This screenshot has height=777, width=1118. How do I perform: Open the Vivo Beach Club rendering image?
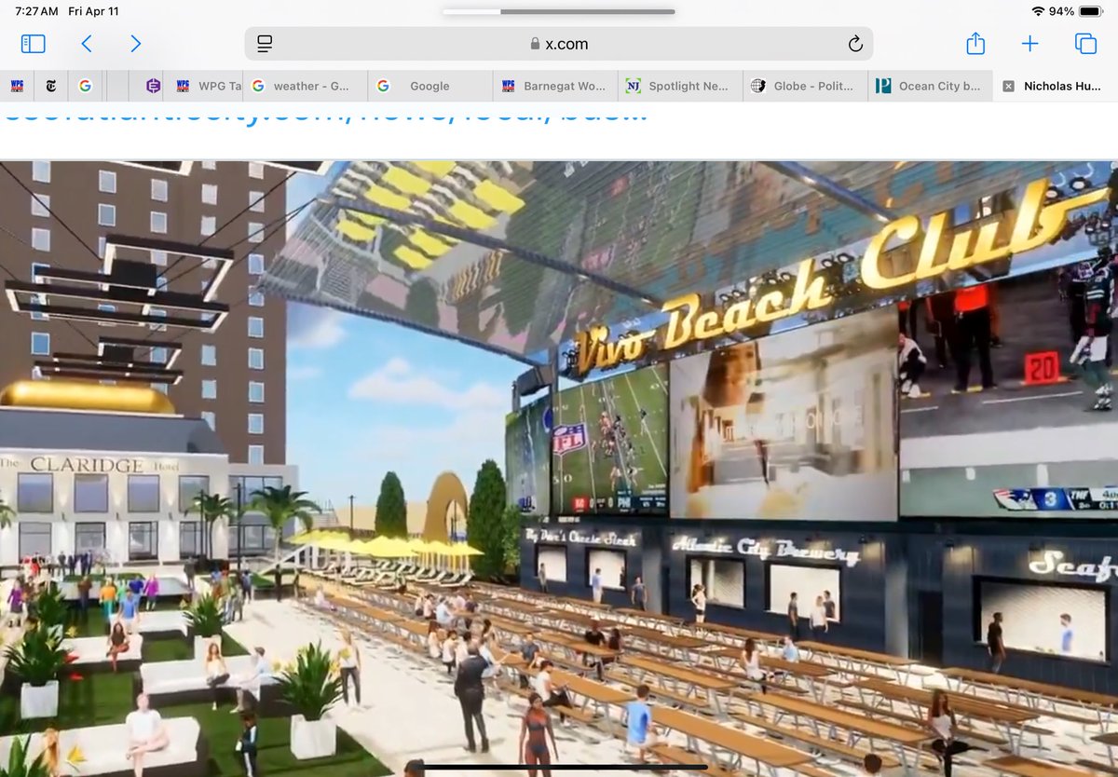click(x=559, y=469)
